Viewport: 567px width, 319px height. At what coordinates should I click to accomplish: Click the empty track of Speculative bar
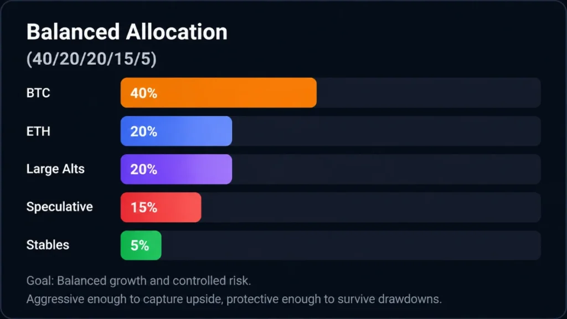pos(371,207)
